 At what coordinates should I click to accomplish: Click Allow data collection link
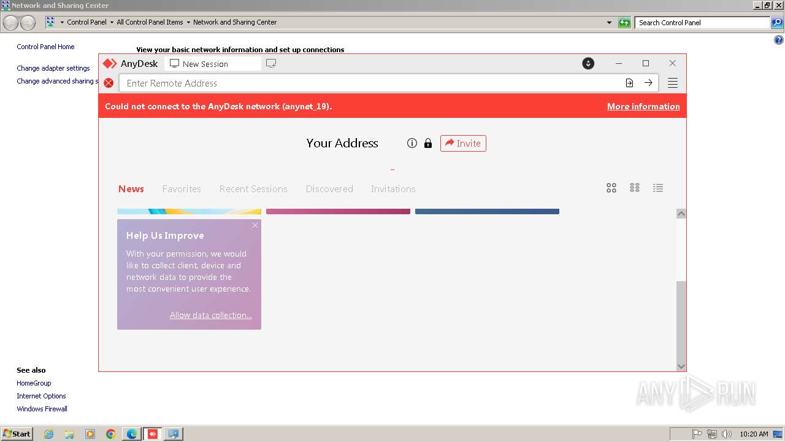click(211, 315)
